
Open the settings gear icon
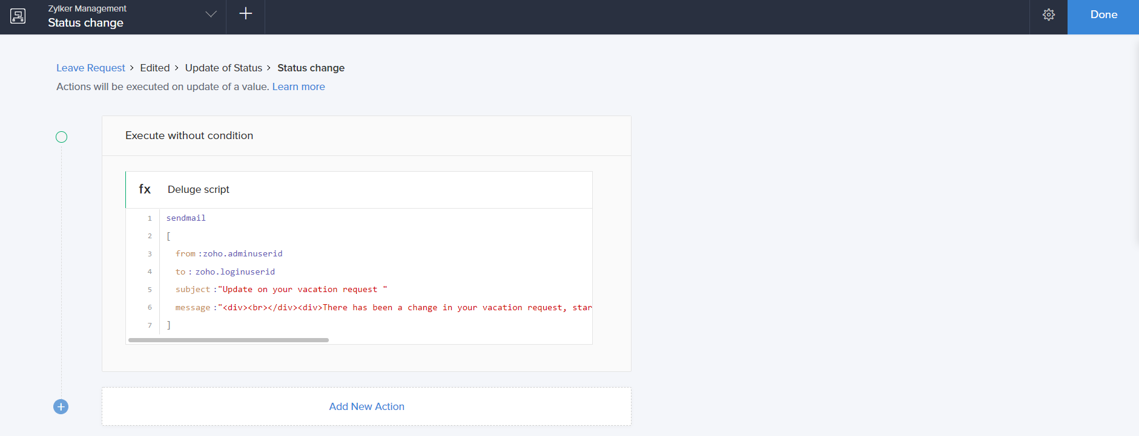tap(1049, 15)
